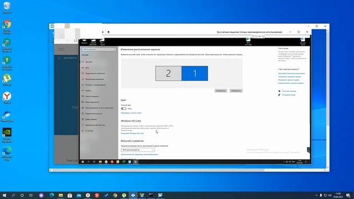This screenshot has height=199, width=354.
Task: Launch Yandex Browser desktop shortcut
Action: 7,98
